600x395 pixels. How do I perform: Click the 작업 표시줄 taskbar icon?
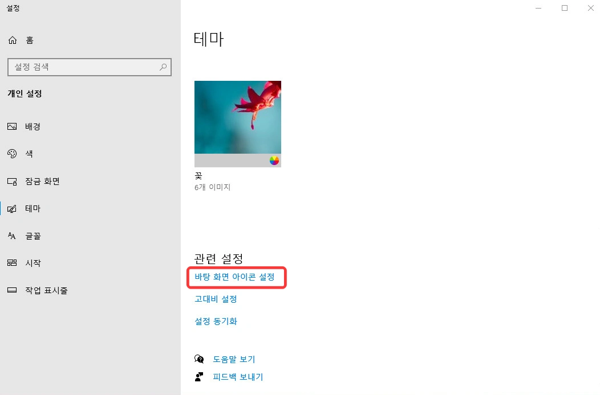pos(12,290)
